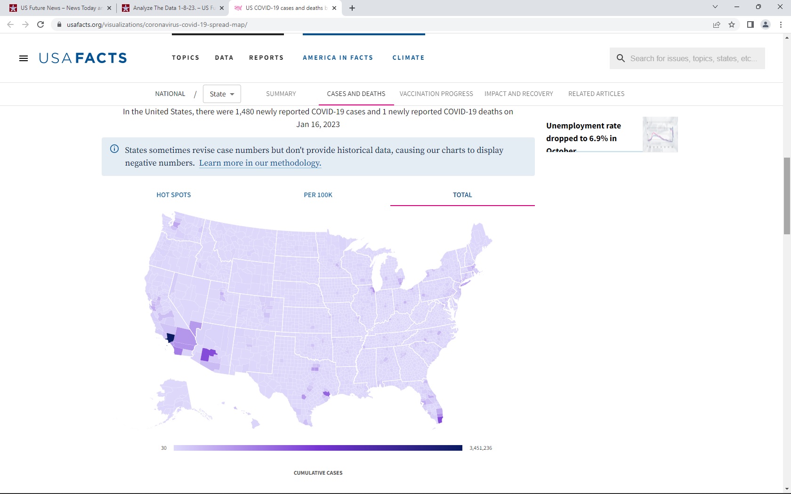Open Chrome's three-dot menu
Screen dimensions: 791x494
[781, 24]
